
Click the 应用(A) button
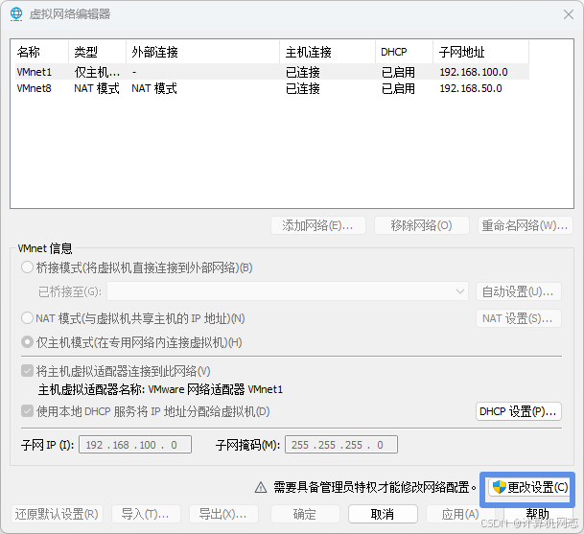click(x=460, y=514)
